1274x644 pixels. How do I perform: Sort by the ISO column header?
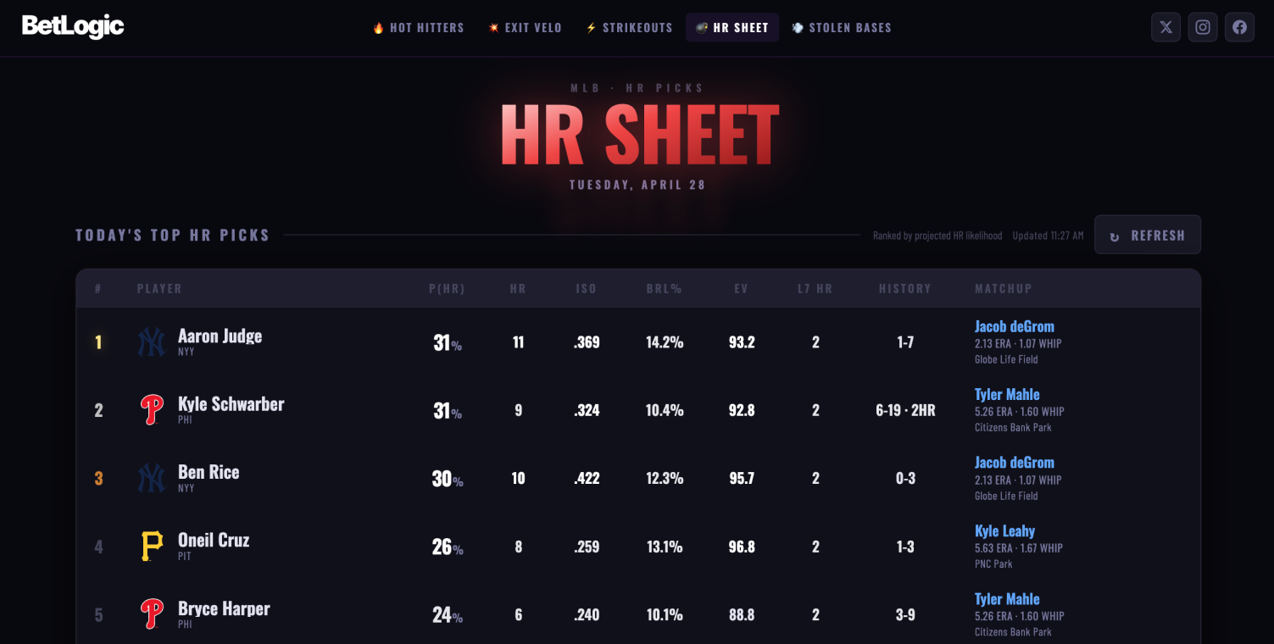tap(586, 289)
